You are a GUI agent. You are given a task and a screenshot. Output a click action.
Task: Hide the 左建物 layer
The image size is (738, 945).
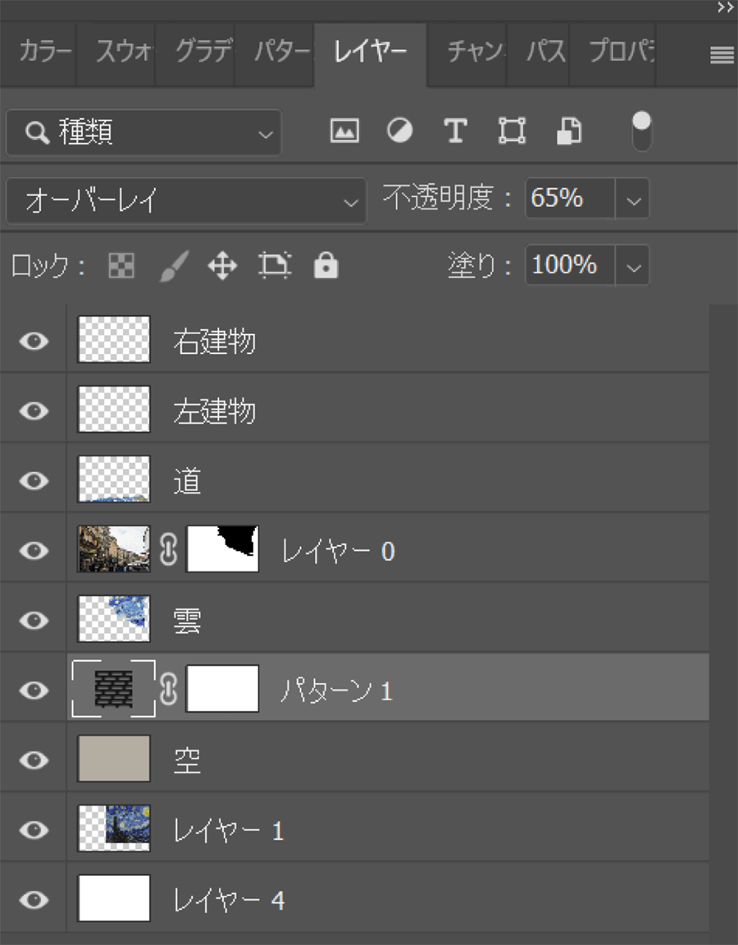tap(34, 411)
